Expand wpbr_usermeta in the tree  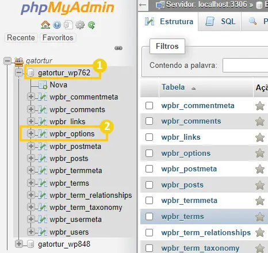(31, 219)
